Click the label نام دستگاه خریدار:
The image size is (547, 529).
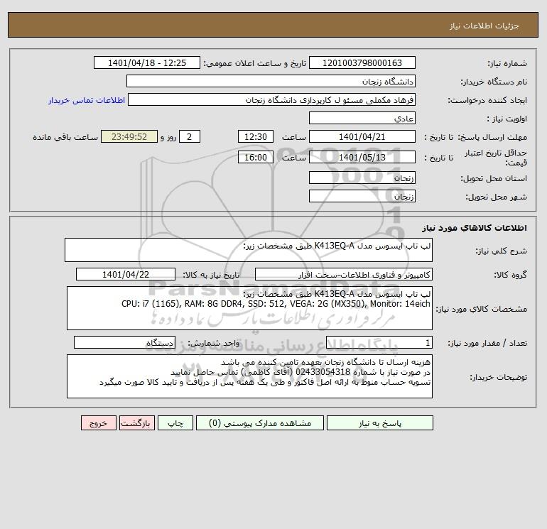(x=494, y=82)
